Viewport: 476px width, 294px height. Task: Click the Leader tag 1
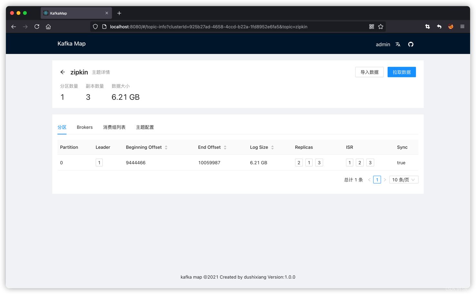pos(99,163)
